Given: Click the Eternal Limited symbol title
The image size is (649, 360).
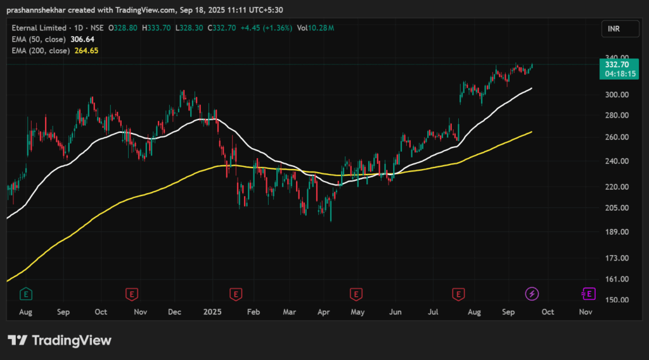Looking at the screenshot, I should pos(37,28).
